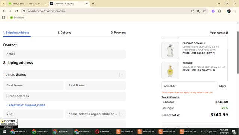The image size is (239, 135).
Task: Open View All Coupons link
Action: pos(170,97)
